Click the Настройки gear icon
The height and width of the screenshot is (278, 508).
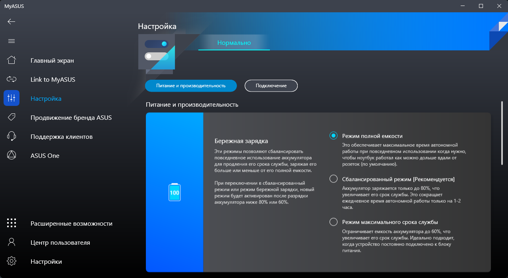(12, 261)
